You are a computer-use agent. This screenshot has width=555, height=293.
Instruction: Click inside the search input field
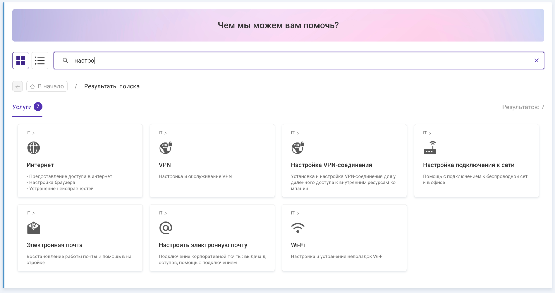pyautogui.click(x=298, y=60)
